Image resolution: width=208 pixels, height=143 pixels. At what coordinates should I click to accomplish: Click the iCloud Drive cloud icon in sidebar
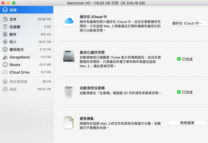click(5, 72)
